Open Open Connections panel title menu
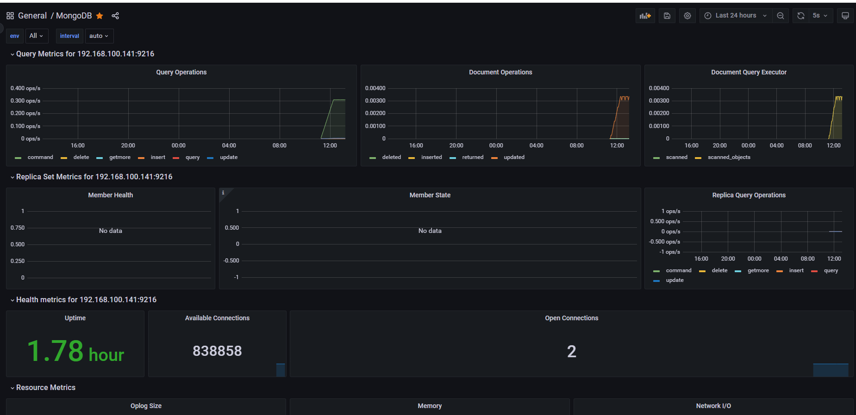856x415 pixels. pyautogui.click(x=571, y=318)
